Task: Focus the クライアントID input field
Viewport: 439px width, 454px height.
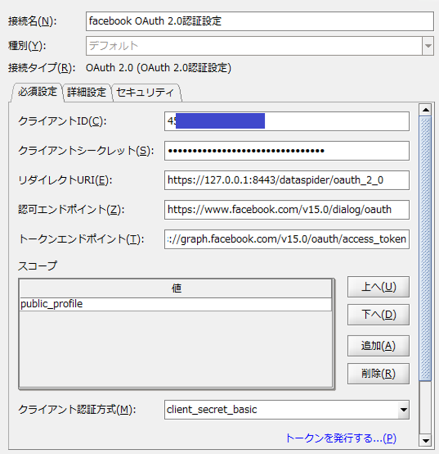Action: [287, 121]
